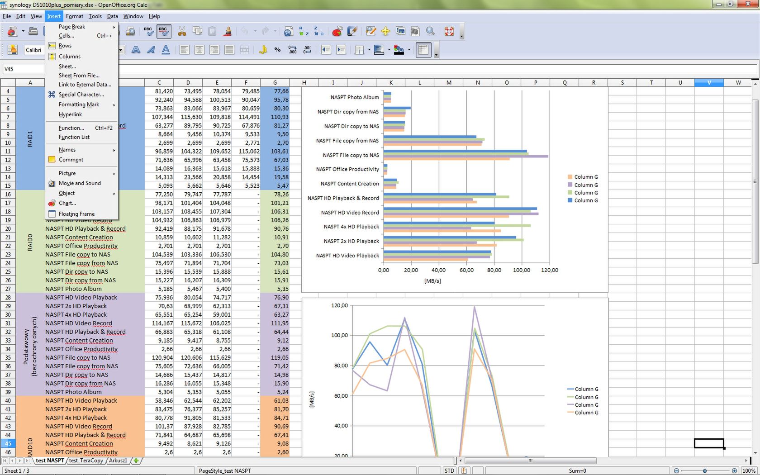Click the Zoom magnifier toolbar icon
Screen dimensions: 760x475
click(x=430, y=31)
